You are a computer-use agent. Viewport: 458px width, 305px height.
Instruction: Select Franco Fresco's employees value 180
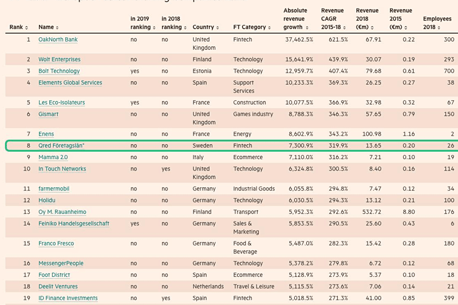click(449, 243)
